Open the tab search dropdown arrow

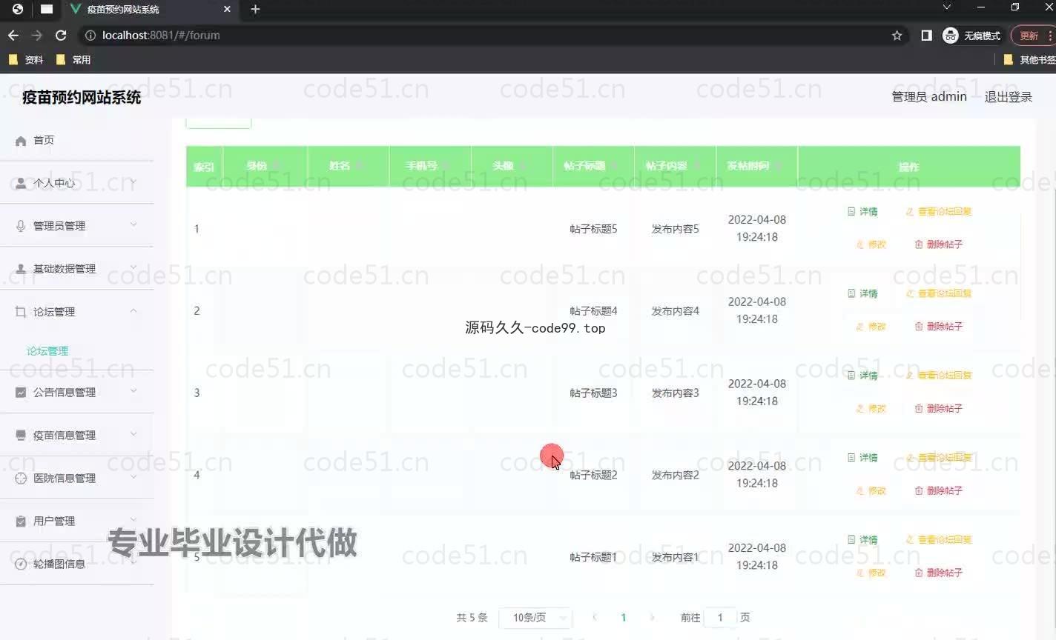click(x=946, y=7)
